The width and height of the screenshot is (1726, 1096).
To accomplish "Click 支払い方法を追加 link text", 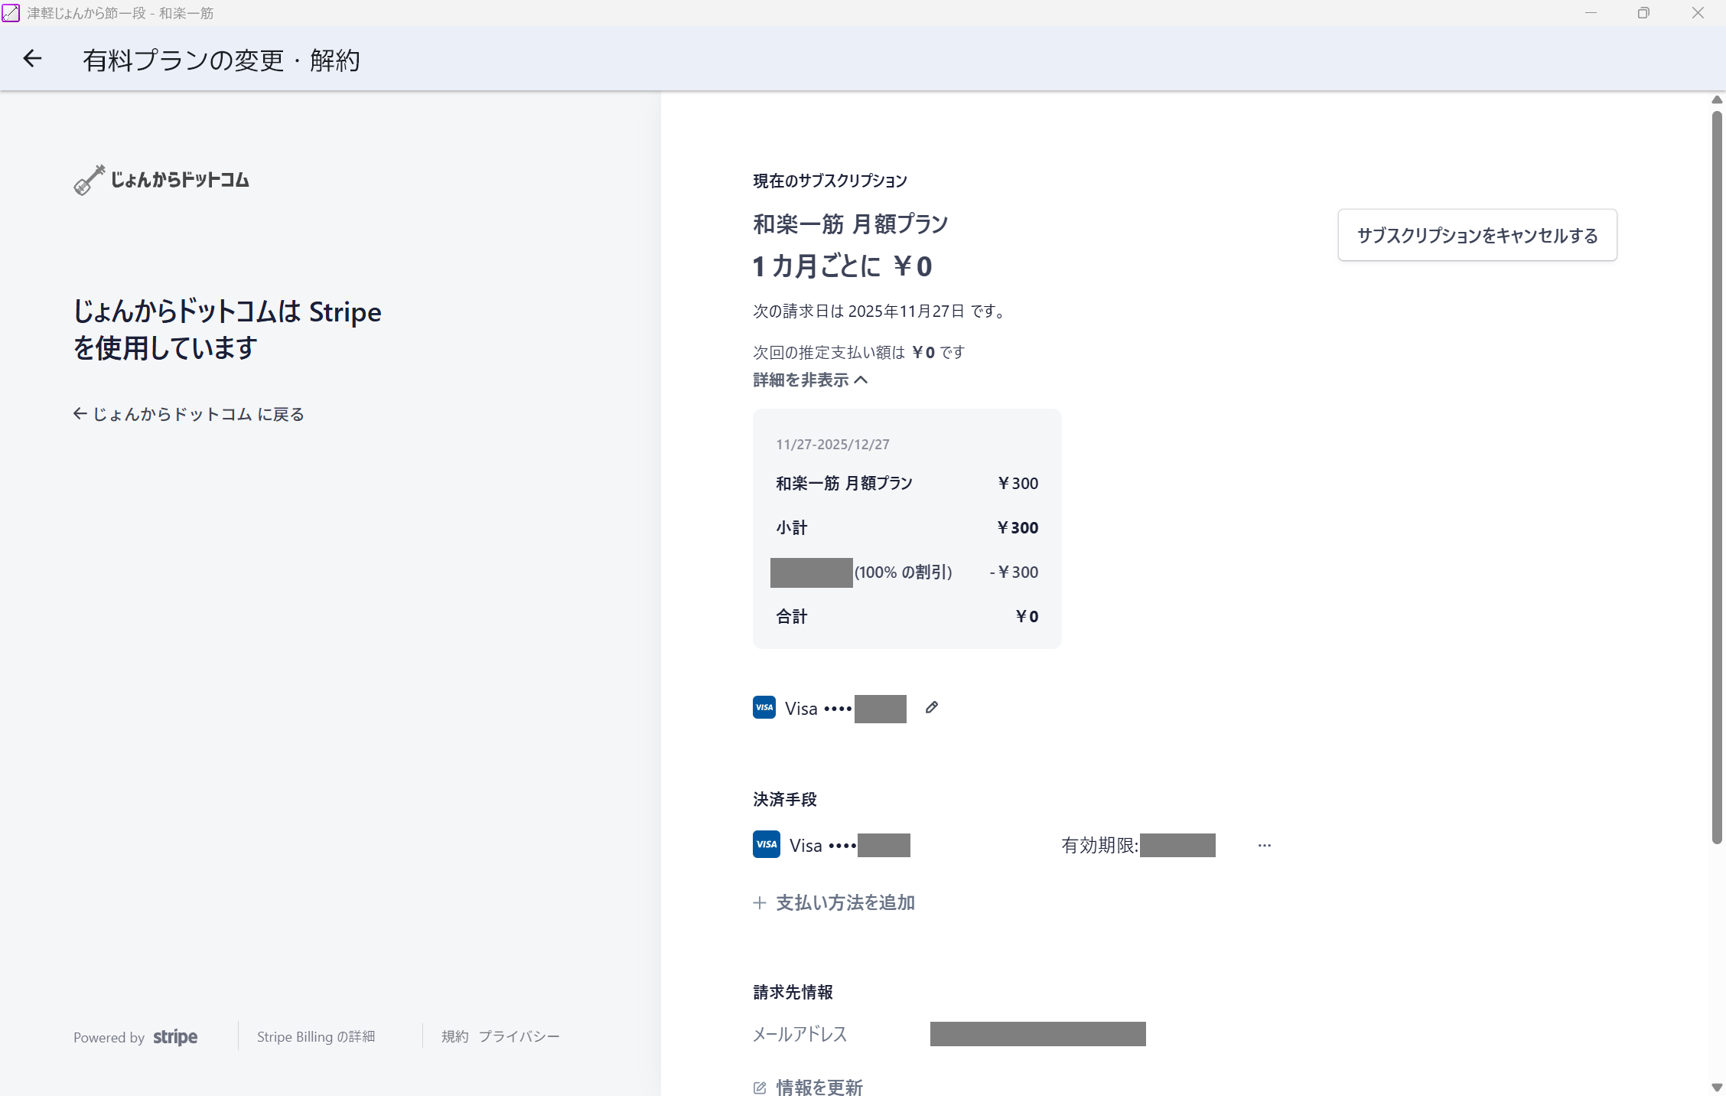I will click(845, 903).
